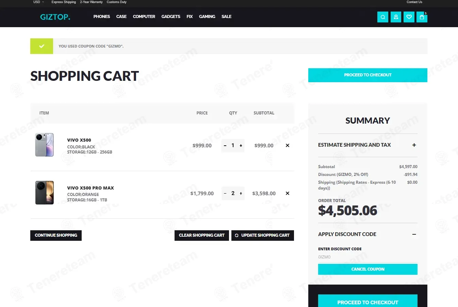Click Continue Shopping button

point(56,235)
